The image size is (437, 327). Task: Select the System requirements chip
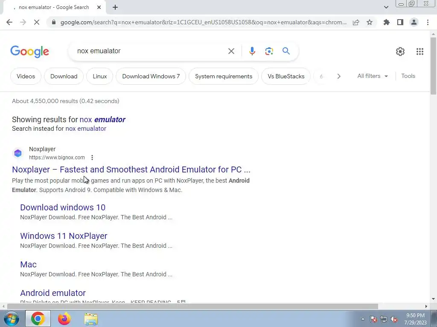click(224, 76)
